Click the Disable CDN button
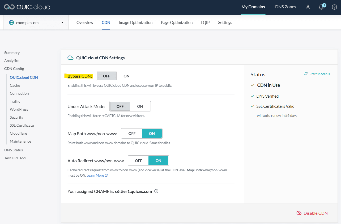The width and height of the screenshot is (341, 224). [x=312, y=213]
